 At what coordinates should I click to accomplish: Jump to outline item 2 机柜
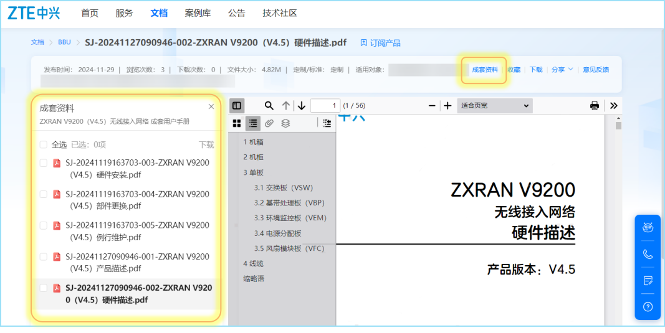[x=253, y=157]
